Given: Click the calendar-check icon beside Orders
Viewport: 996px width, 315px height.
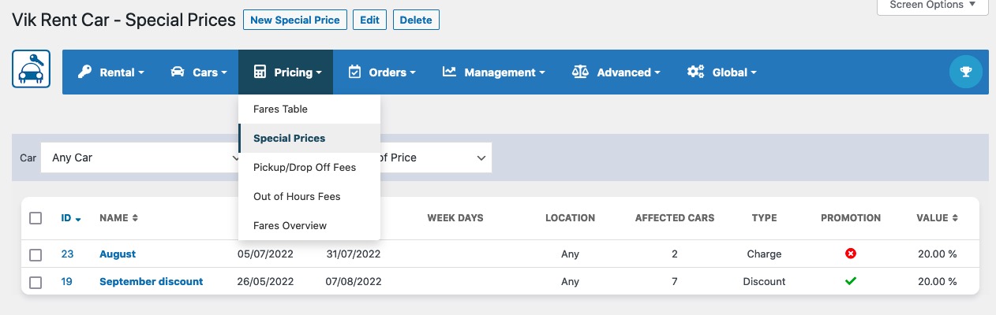Looking at the screenshot, I should coord(354,72).
